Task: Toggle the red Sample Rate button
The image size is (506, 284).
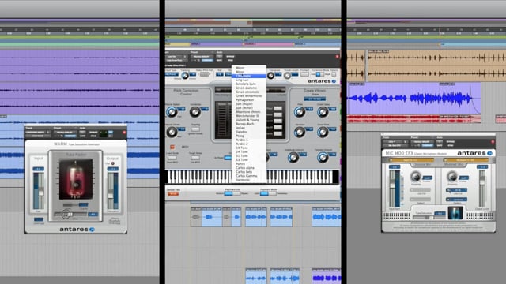Action: 173,194
